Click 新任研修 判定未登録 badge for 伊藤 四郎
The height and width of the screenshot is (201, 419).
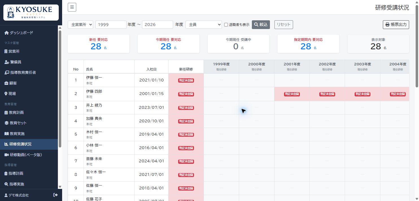pyautogui.click(x=186, y=94)
